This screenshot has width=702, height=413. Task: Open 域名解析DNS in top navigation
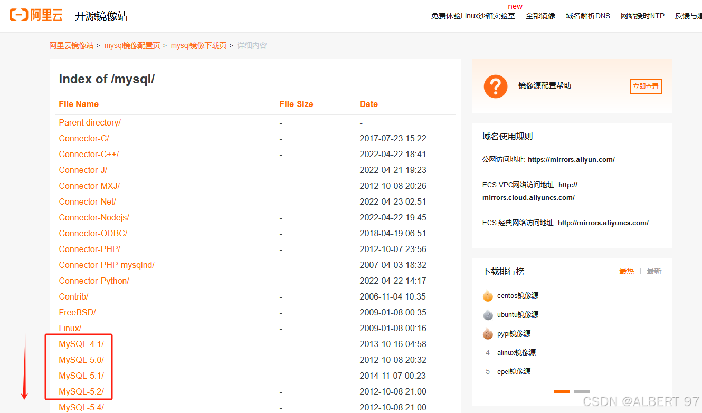tap(587, 16)
